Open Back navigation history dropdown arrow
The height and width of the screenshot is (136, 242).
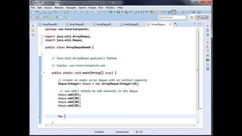57,17
